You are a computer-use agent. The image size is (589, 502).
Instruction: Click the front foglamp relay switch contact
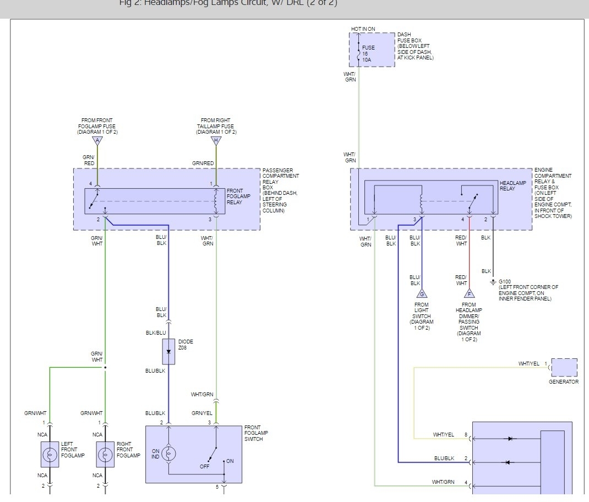tap(94, 200)
